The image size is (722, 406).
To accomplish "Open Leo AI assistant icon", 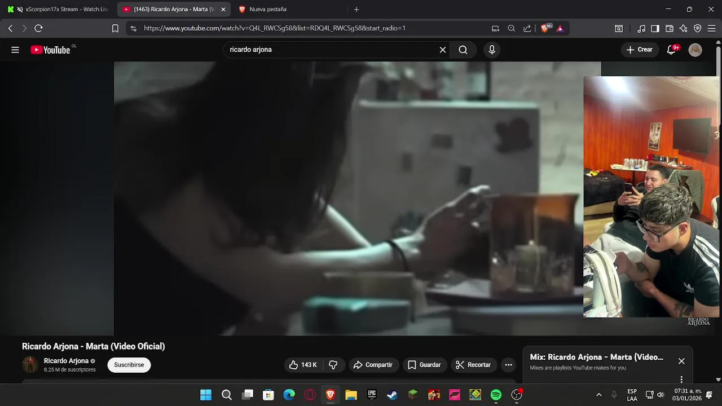I will [x=684, y=28].
